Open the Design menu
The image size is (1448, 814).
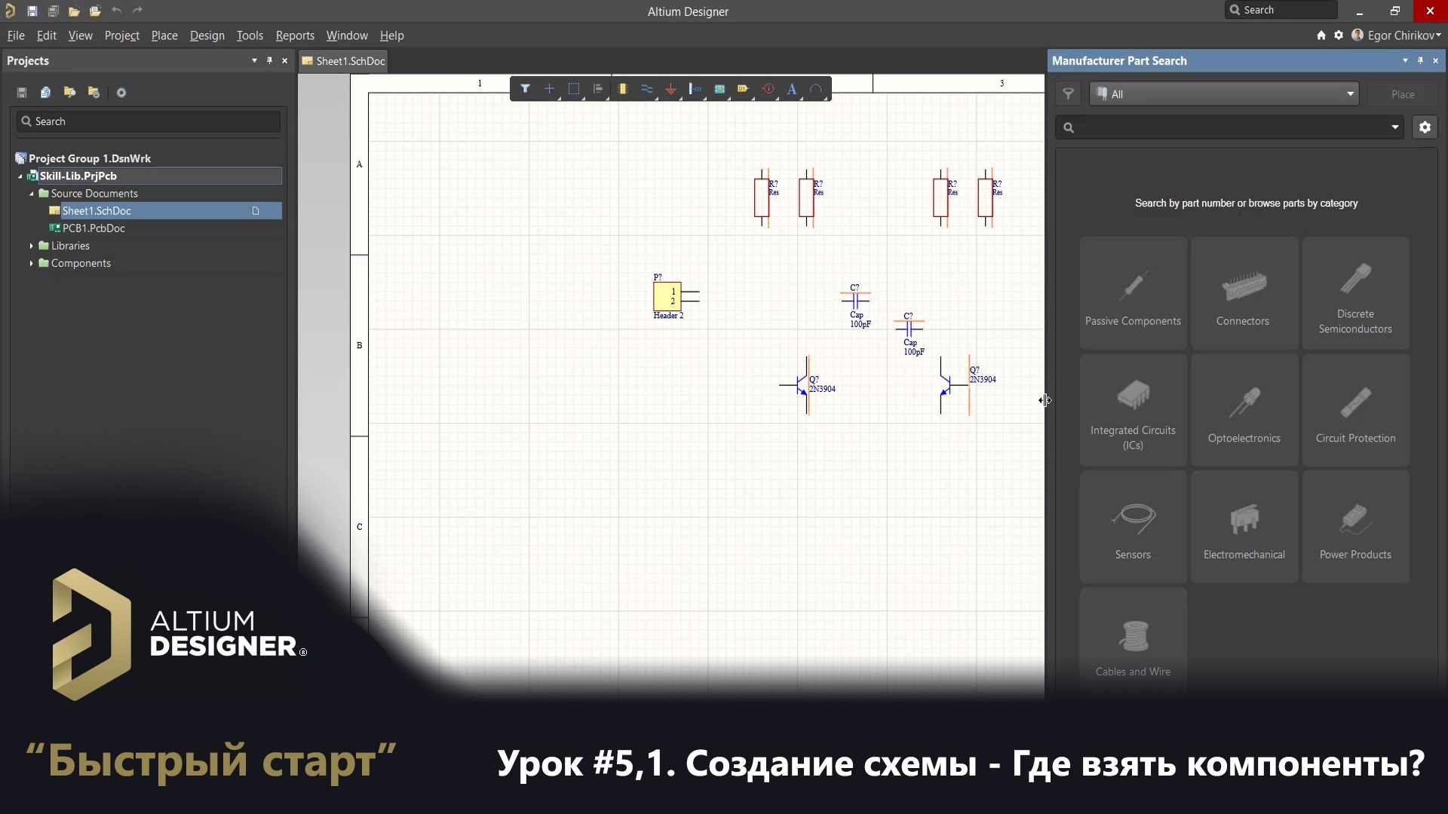click(207, 35)
